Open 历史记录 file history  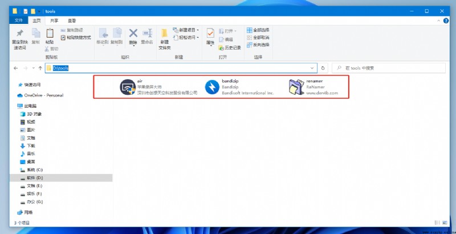(x=230, y=47)
